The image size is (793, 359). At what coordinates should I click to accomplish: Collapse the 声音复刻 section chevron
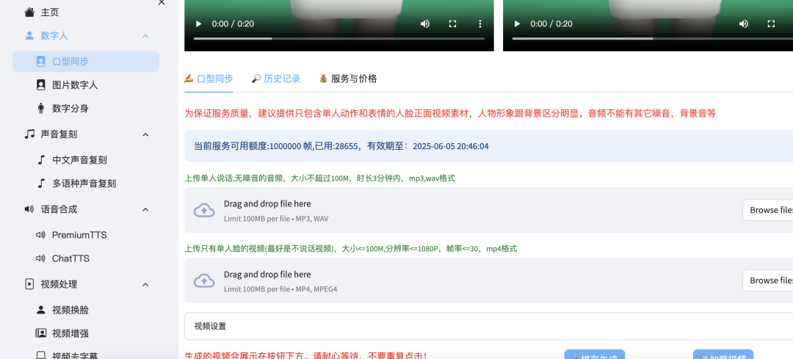point(145,134)
